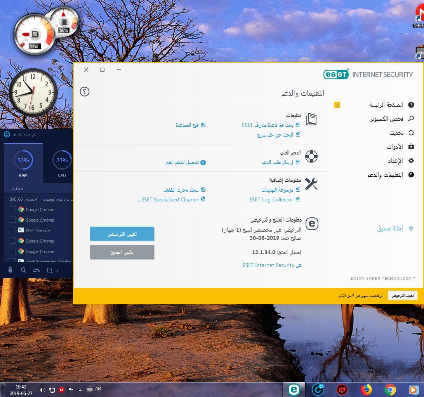Click إرسال طلب الدعم link
This screenshot has height=397, width=424.
tap(277, 162)
